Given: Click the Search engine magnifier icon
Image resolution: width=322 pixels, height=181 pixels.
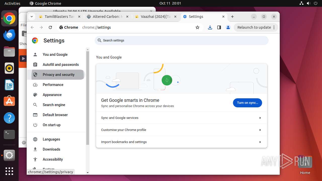Looking at the screenshot, I should point(35,105).
